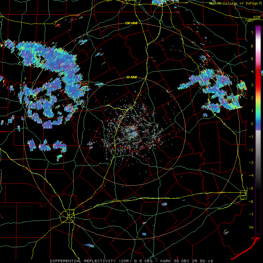Click the ZDR color scale bar

[258, 130]
